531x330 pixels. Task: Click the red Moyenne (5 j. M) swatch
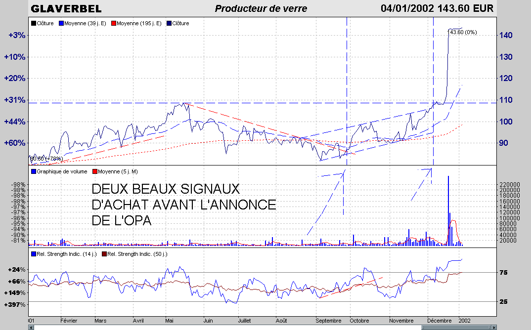[95, 171]
